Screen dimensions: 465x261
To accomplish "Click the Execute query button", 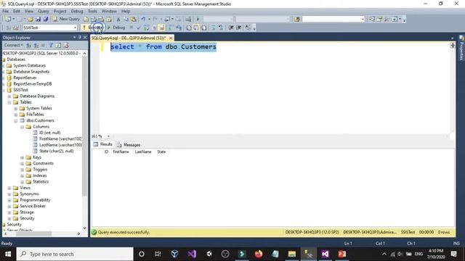I will click(x=92, y=28).
